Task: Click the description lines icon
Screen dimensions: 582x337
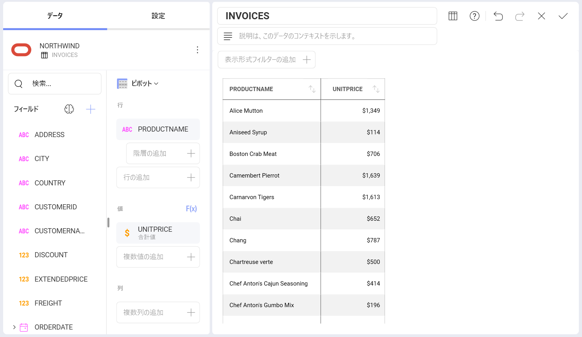Action: point(228,36)
